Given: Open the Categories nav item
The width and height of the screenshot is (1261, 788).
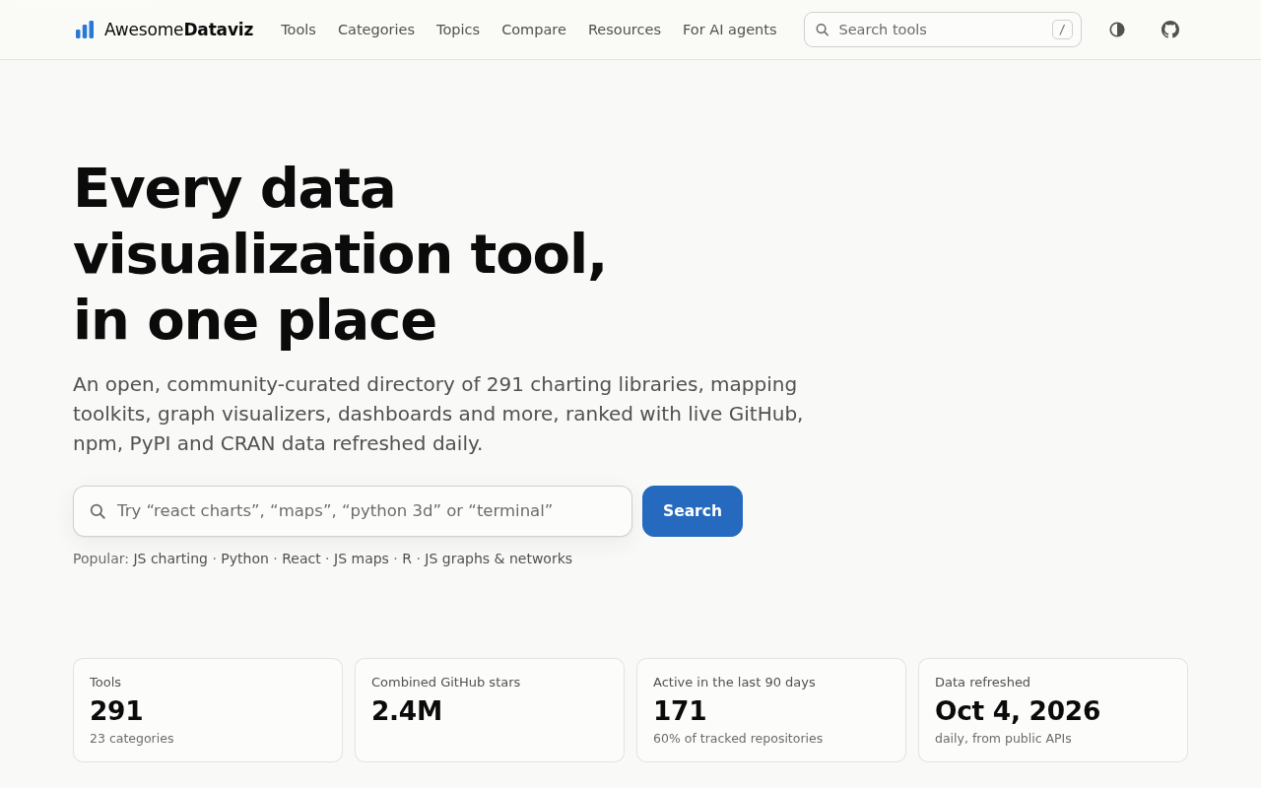Looking at the screenshot, I should click(x=376, y=30).
